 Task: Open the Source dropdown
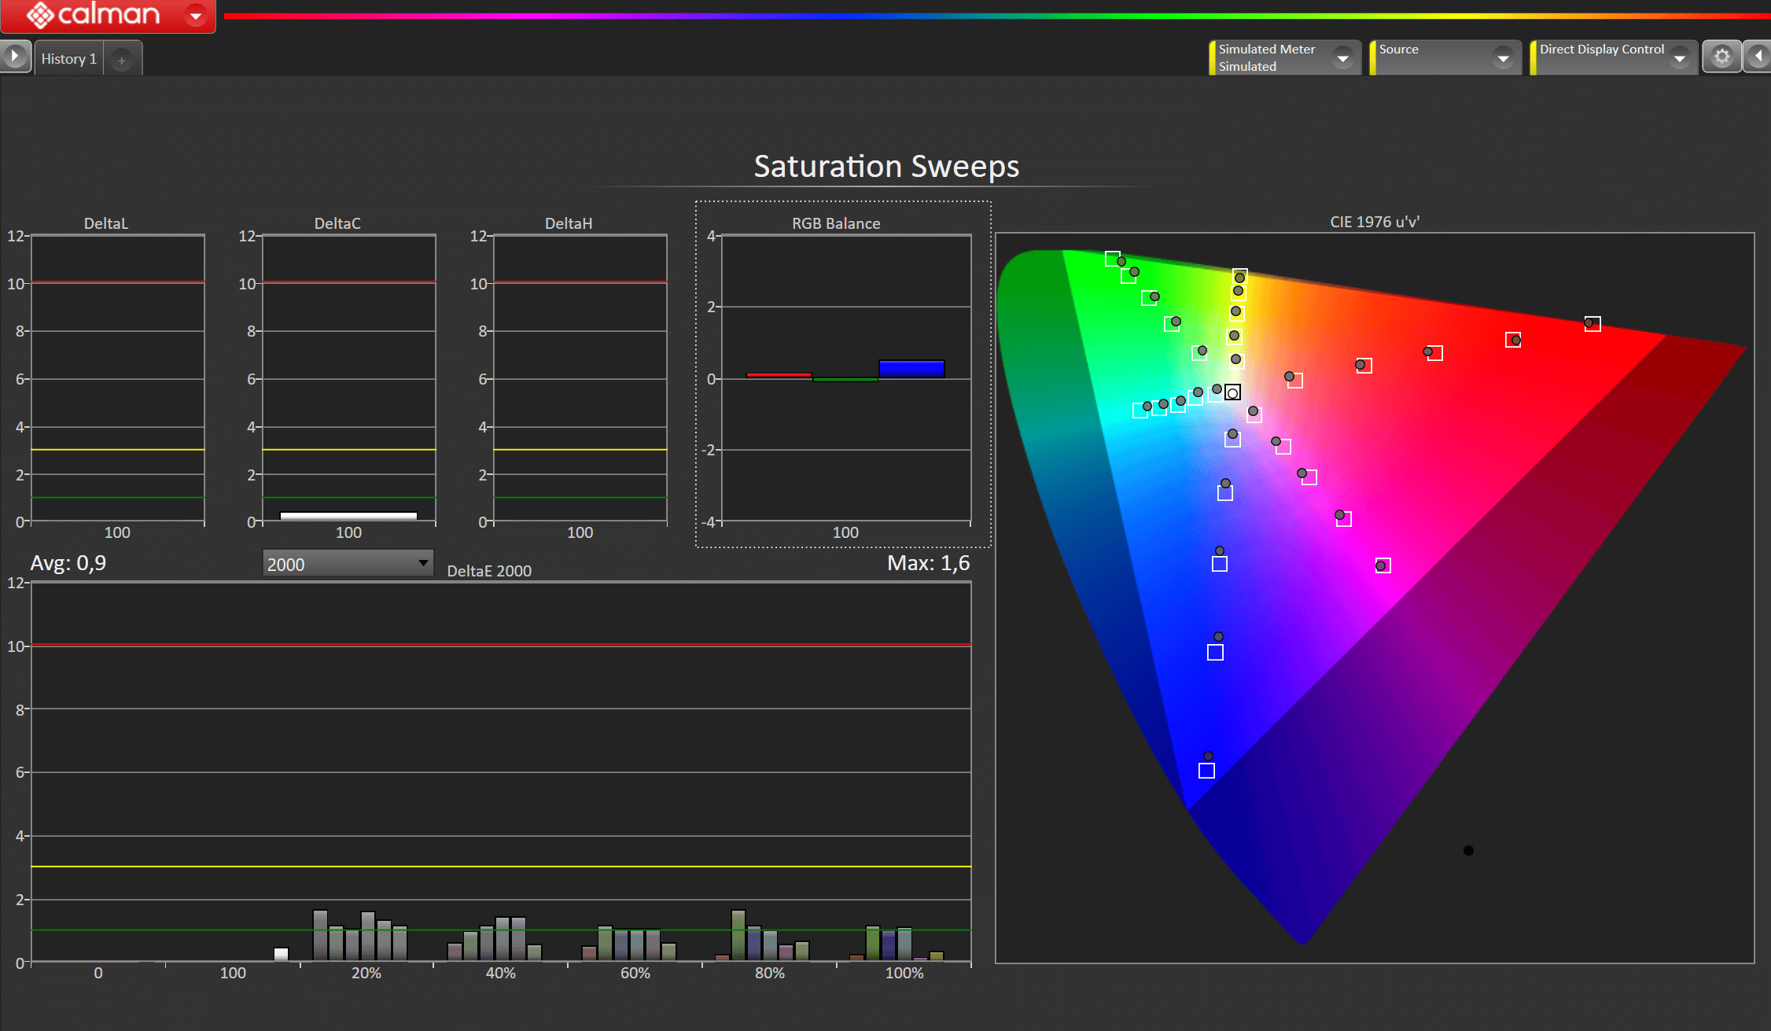pyautogui.click(x=1503, y=58)
